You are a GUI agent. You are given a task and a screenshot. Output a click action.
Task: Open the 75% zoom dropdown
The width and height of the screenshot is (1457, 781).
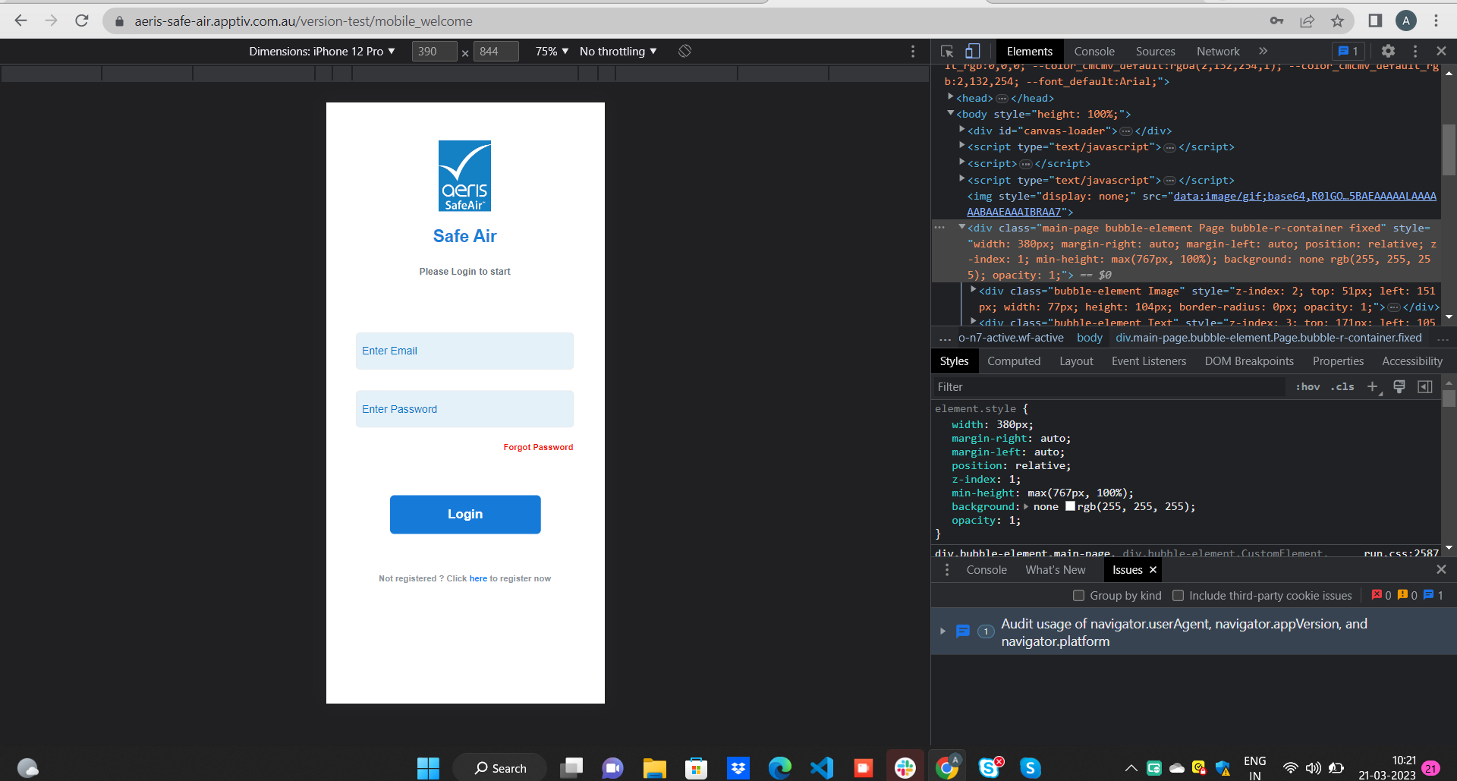(x=552, y=52)
